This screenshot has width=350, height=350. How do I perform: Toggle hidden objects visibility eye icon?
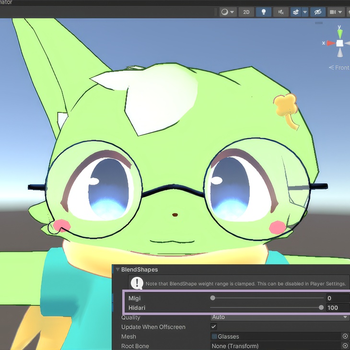point(317,12)
